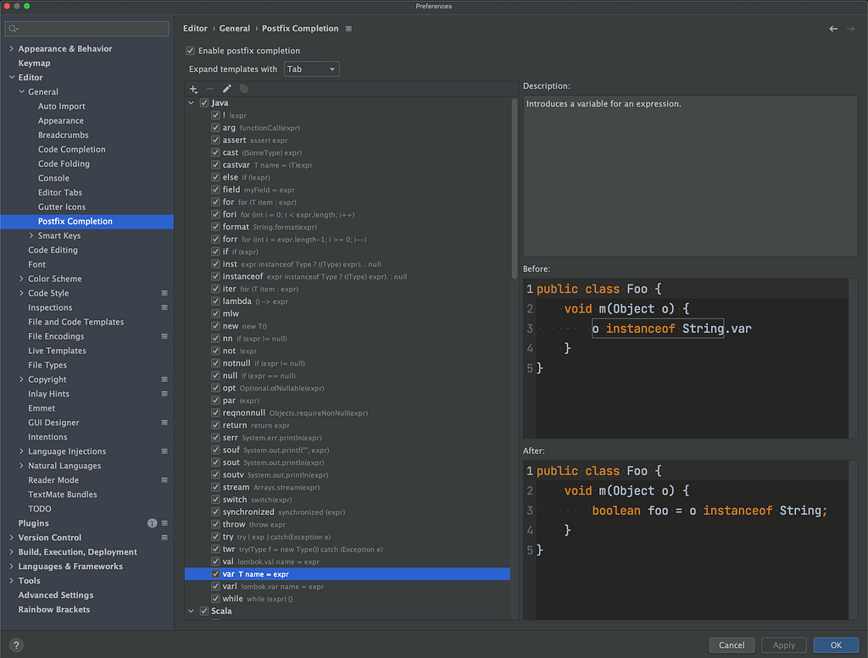Collapse the Editor settings node
This screenshot has width=868, height=658.
pyautogui.click(x=12, y=77)
